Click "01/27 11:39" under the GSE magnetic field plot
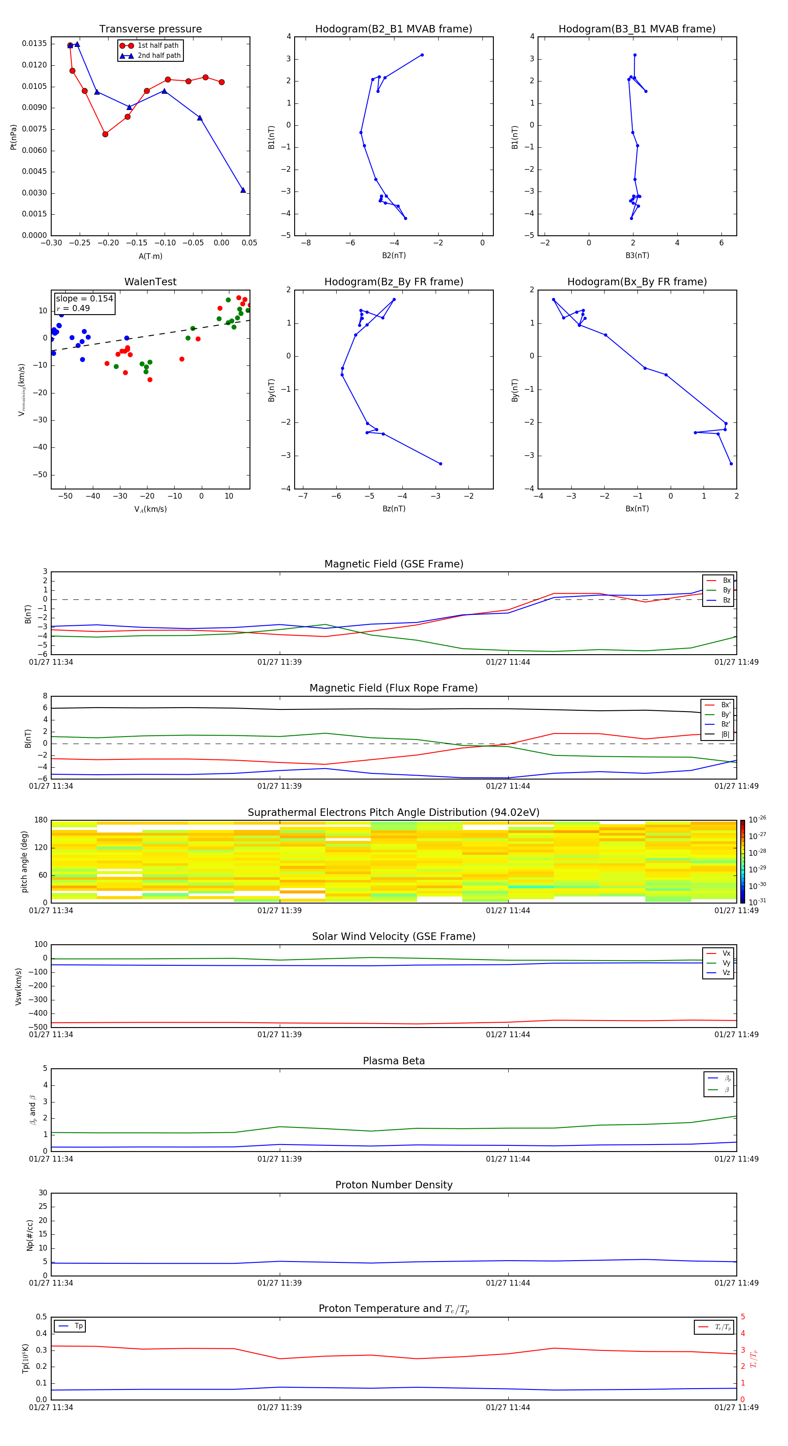The height and width of the screenshot is (1446, 788). point(279,662)
